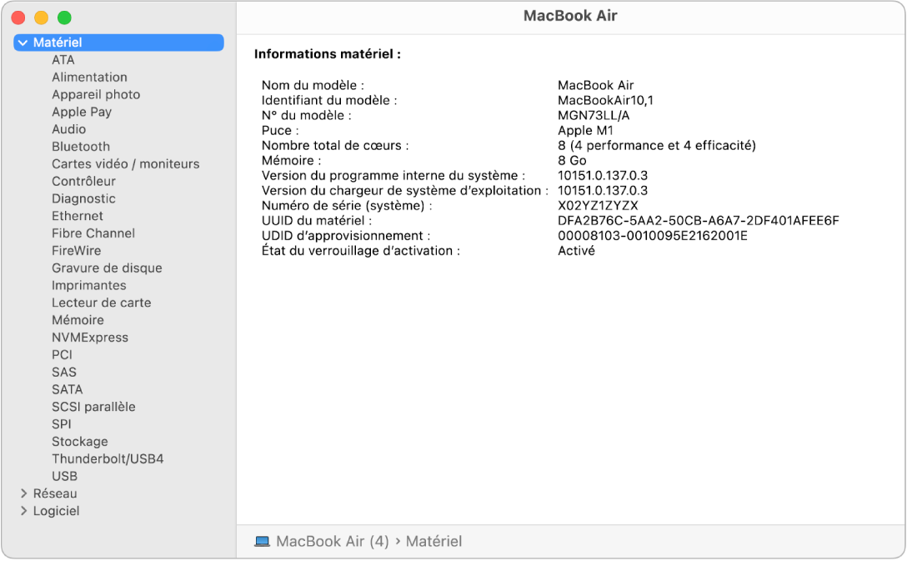Open Thunderbolt/USB4 sidebar entry
The width and height of the screenshot is (907, 561).
pyautogui.click(x=108, y=459)
